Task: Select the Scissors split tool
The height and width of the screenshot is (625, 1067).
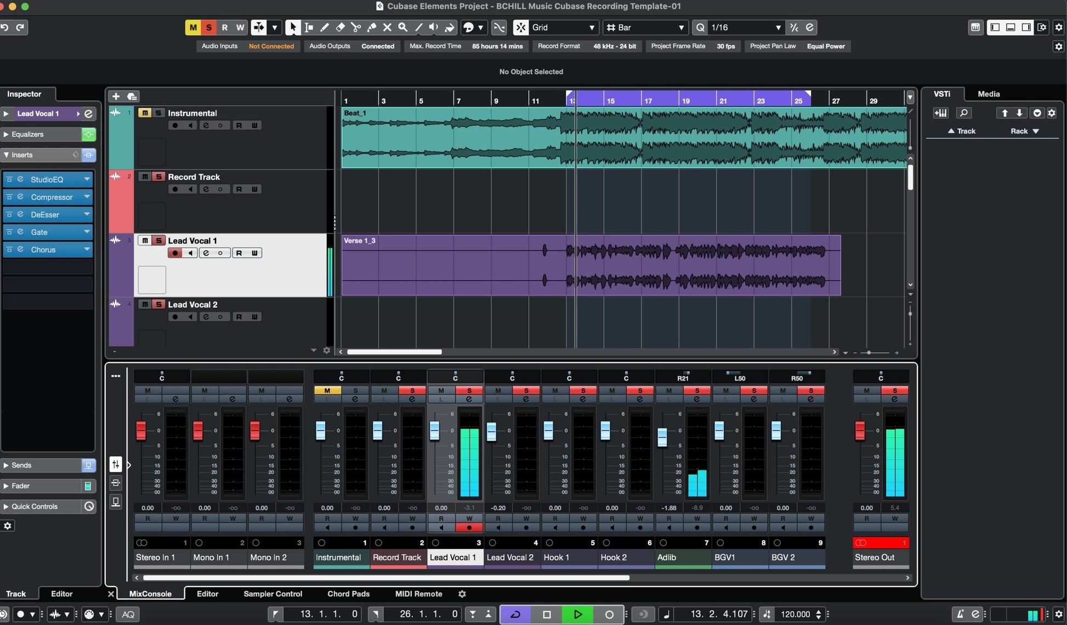Action: tap(356, 27)
